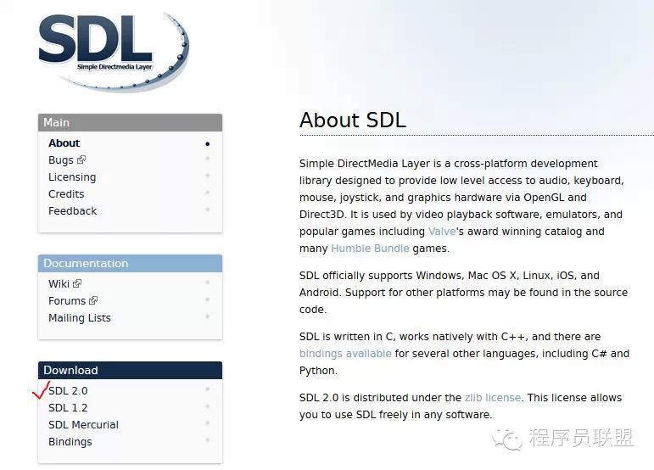
Task: Follow the Humble Bundle link
Action: click(370, 249)
